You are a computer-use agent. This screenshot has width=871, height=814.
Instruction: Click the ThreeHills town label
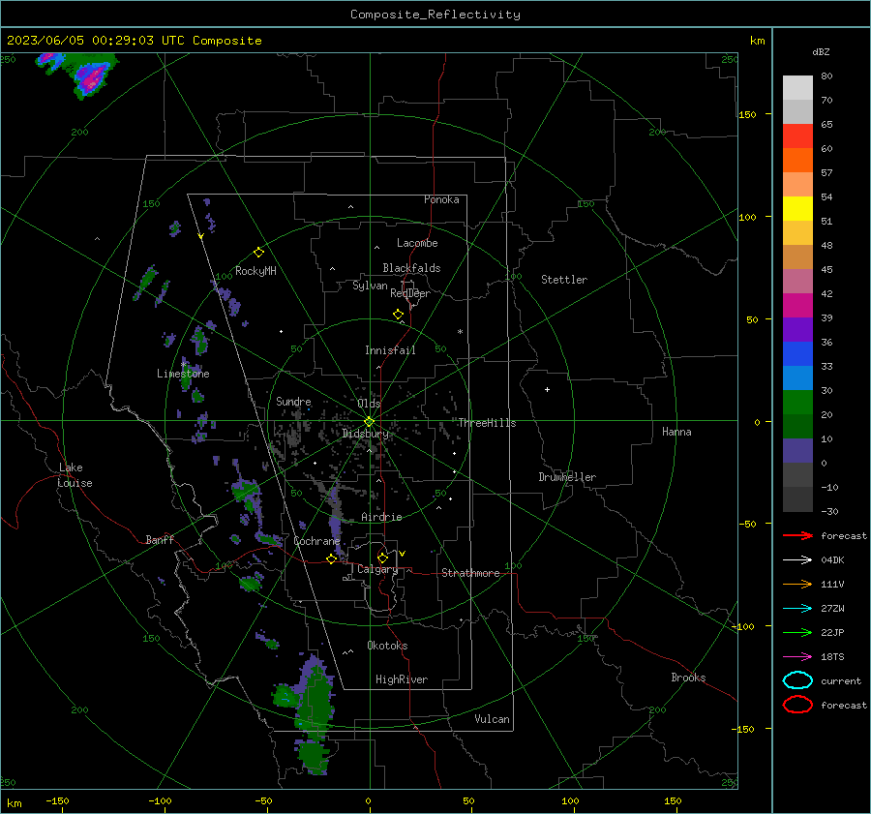pyautogui.click(x=487, y=423)
